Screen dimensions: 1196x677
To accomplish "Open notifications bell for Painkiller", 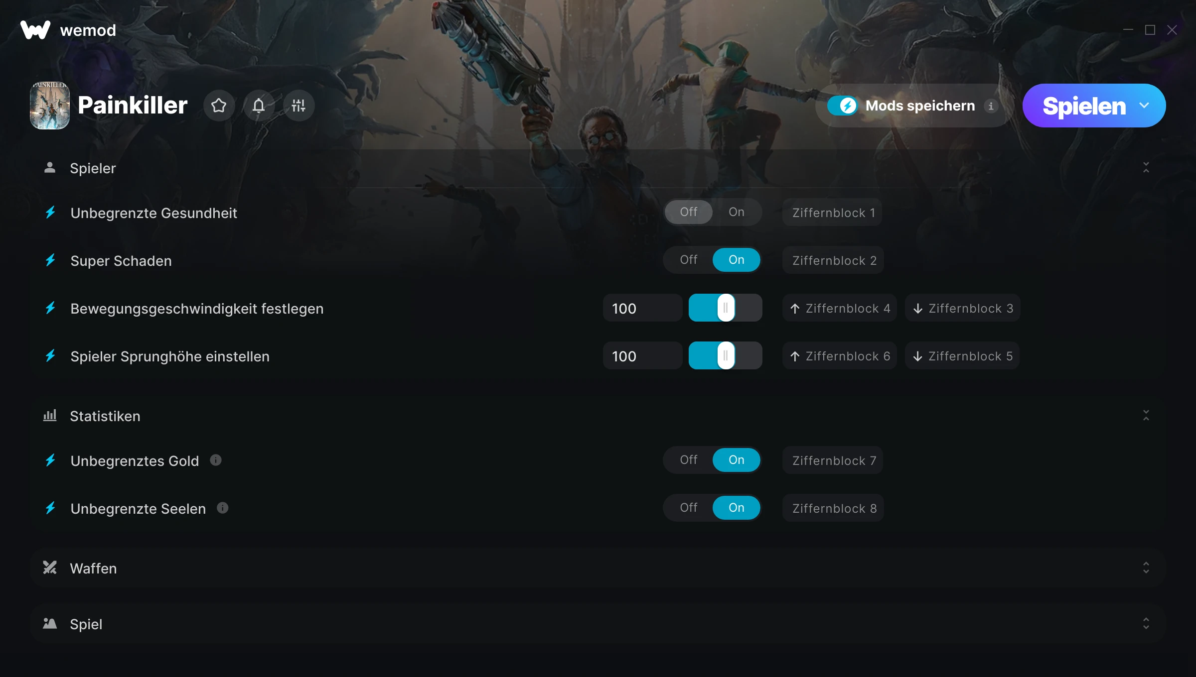I will [259, 106].
